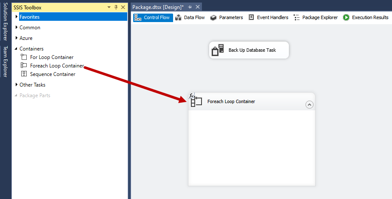392x199 pixels.
Task: Open the SSIS Toolbox window options dropdown
Action: pos(109,7)
